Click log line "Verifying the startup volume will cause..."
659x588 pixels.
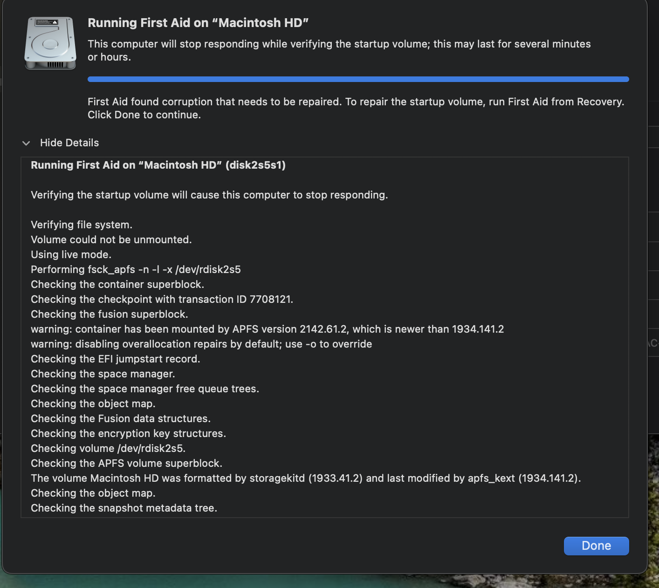click(x=209, y=195)
